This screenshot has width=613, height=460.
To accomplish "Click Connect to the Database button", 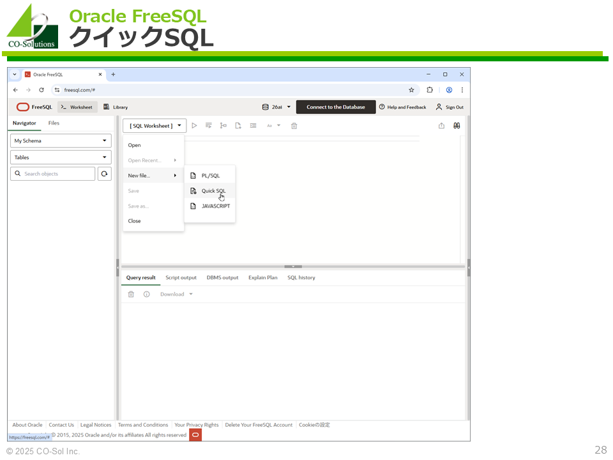I will point(336,107).
